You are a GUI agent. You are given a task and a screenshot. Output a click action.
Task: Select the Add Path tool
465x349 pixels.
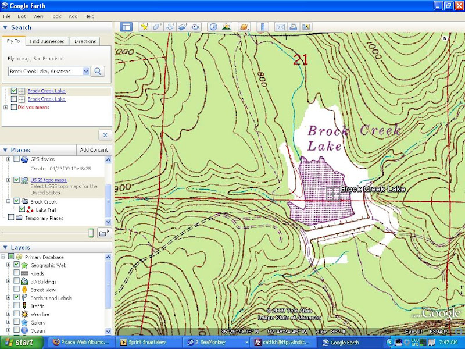[170, 27]
